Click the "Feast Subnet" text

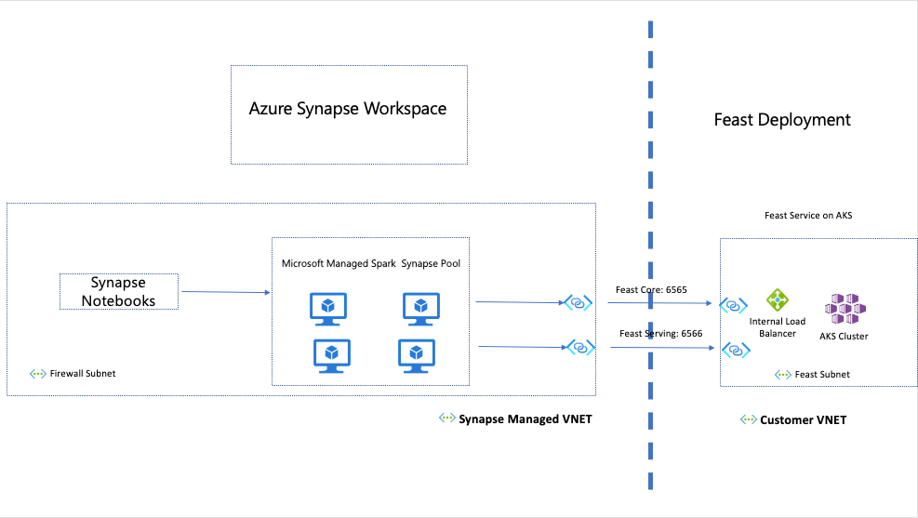click(x=822, y=375)
